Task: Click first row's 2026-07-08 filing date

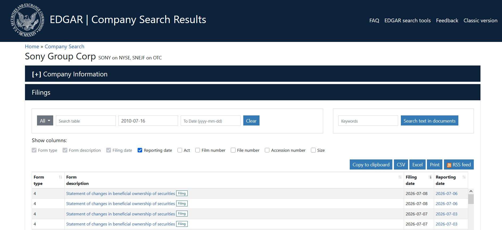Action: pyautogui.click(x=417, y=194)
